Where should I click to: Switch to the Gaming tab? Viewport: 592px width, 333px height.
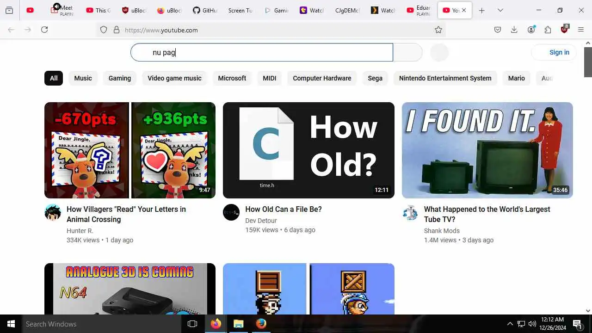point(276,10)
